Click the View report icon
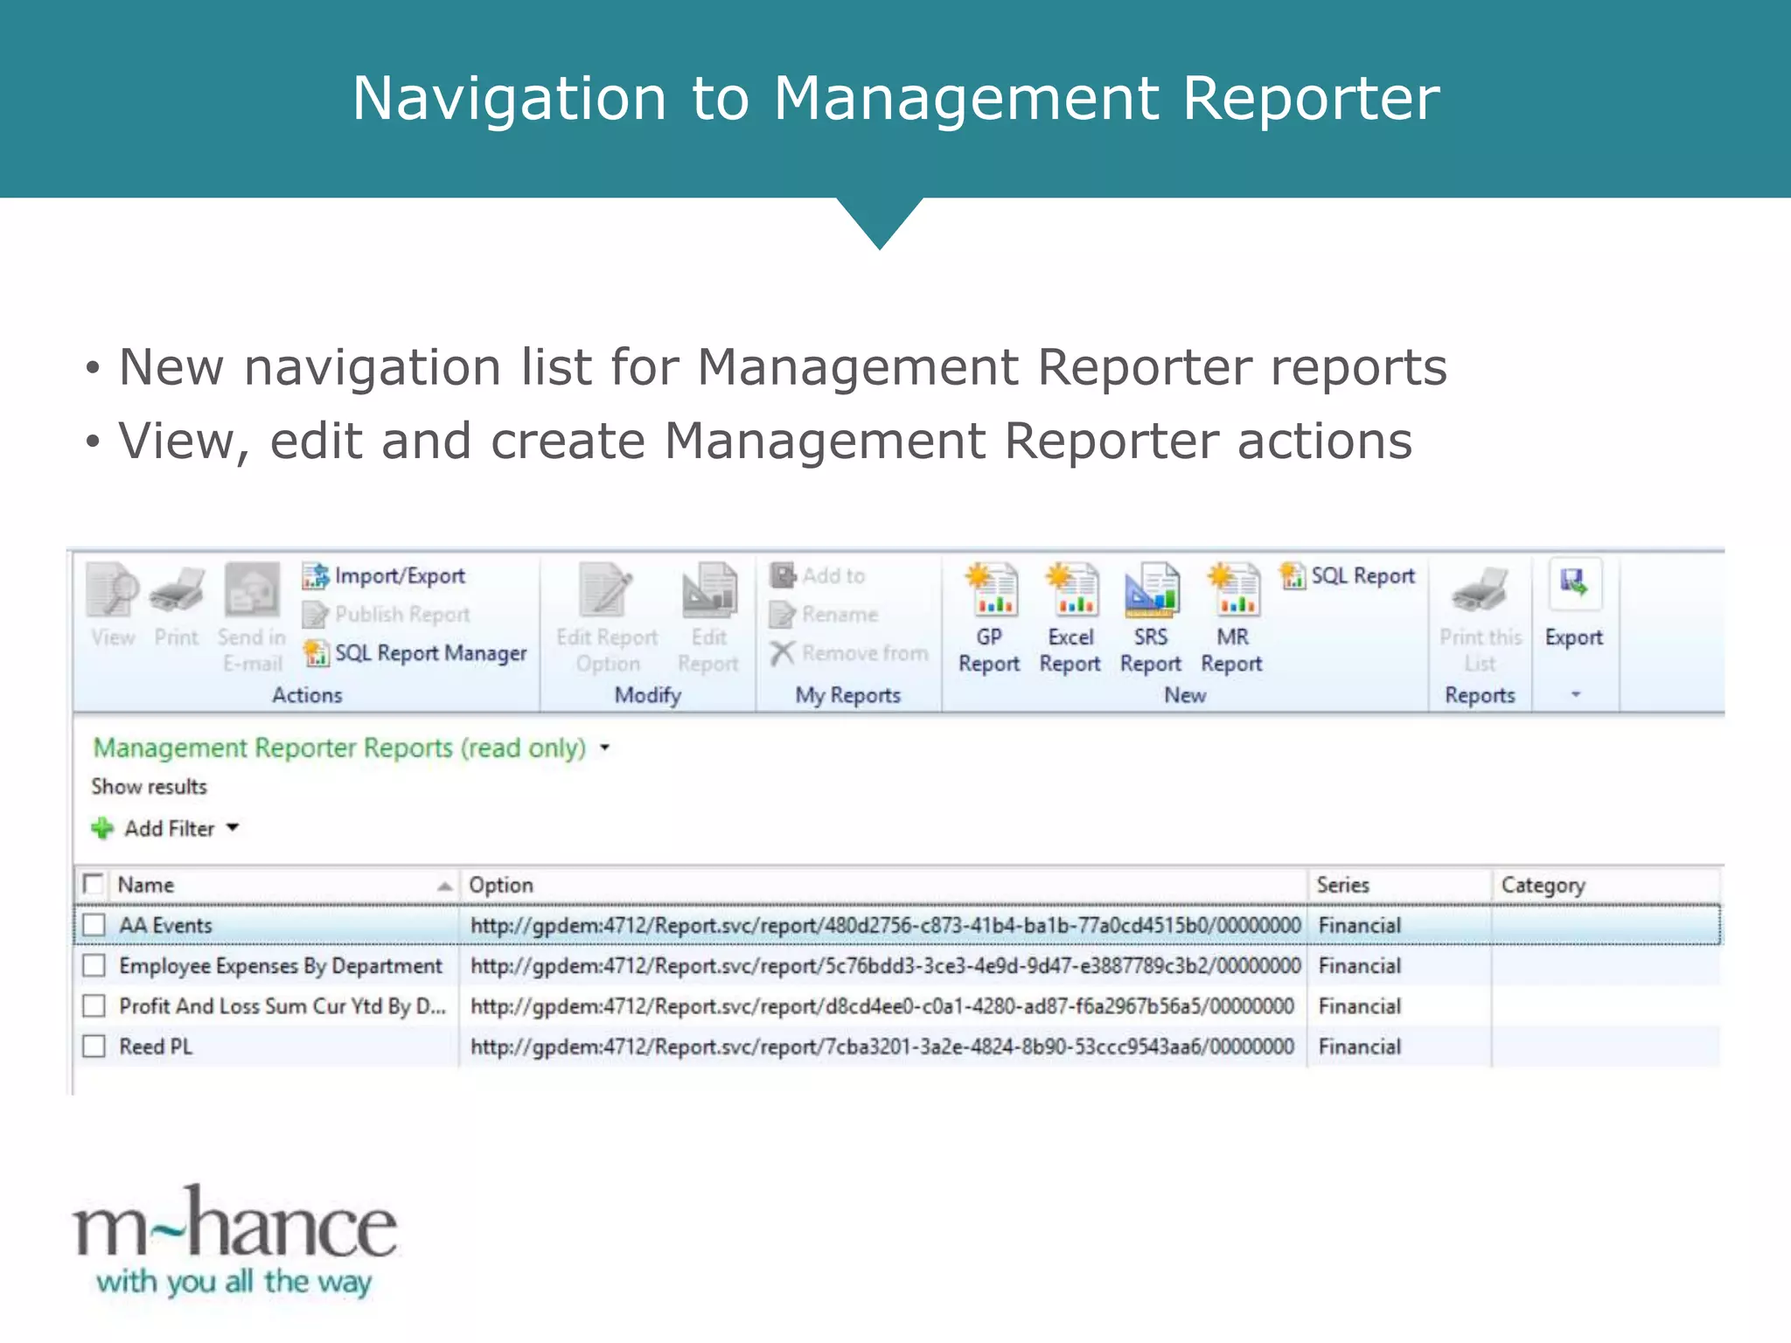Screen dimensions: 1791x1343 tap(113, 590)
